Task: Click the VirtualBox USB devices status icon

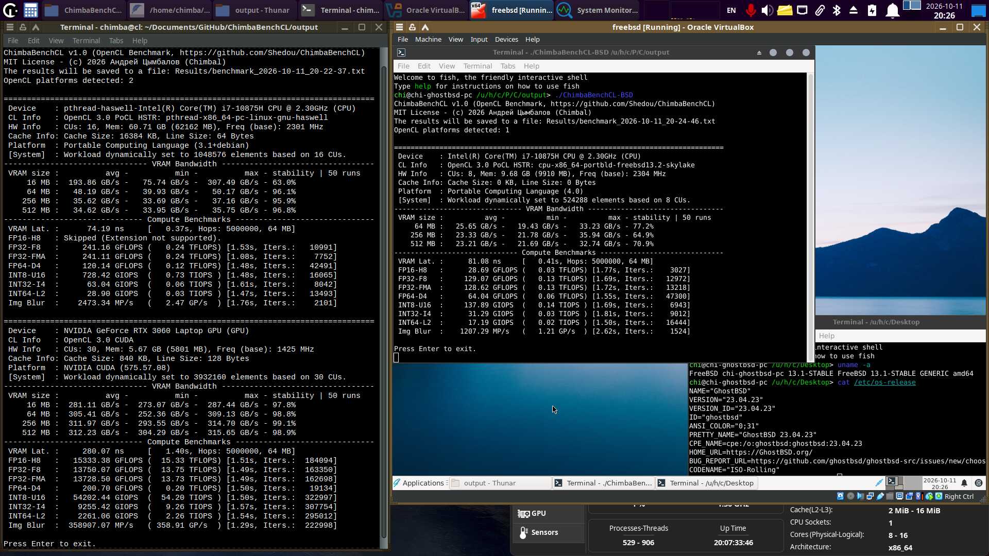Action: [x=880, y=496]
